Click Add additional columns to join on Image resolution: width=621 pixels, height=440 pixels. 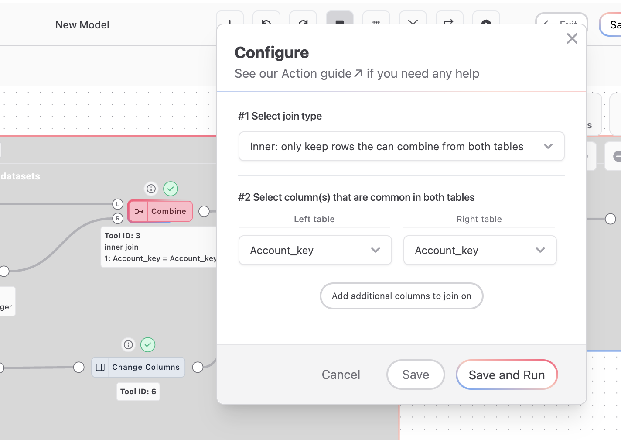[x=401, y=296]
